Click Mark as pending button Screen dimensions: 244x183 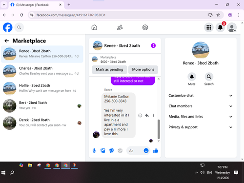[x=109, y=69]
